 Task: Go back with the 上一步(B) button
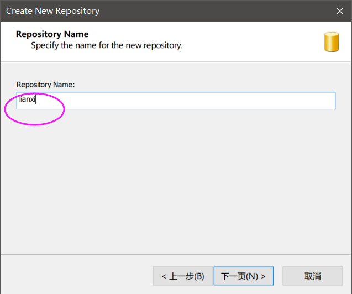[183, 276]
